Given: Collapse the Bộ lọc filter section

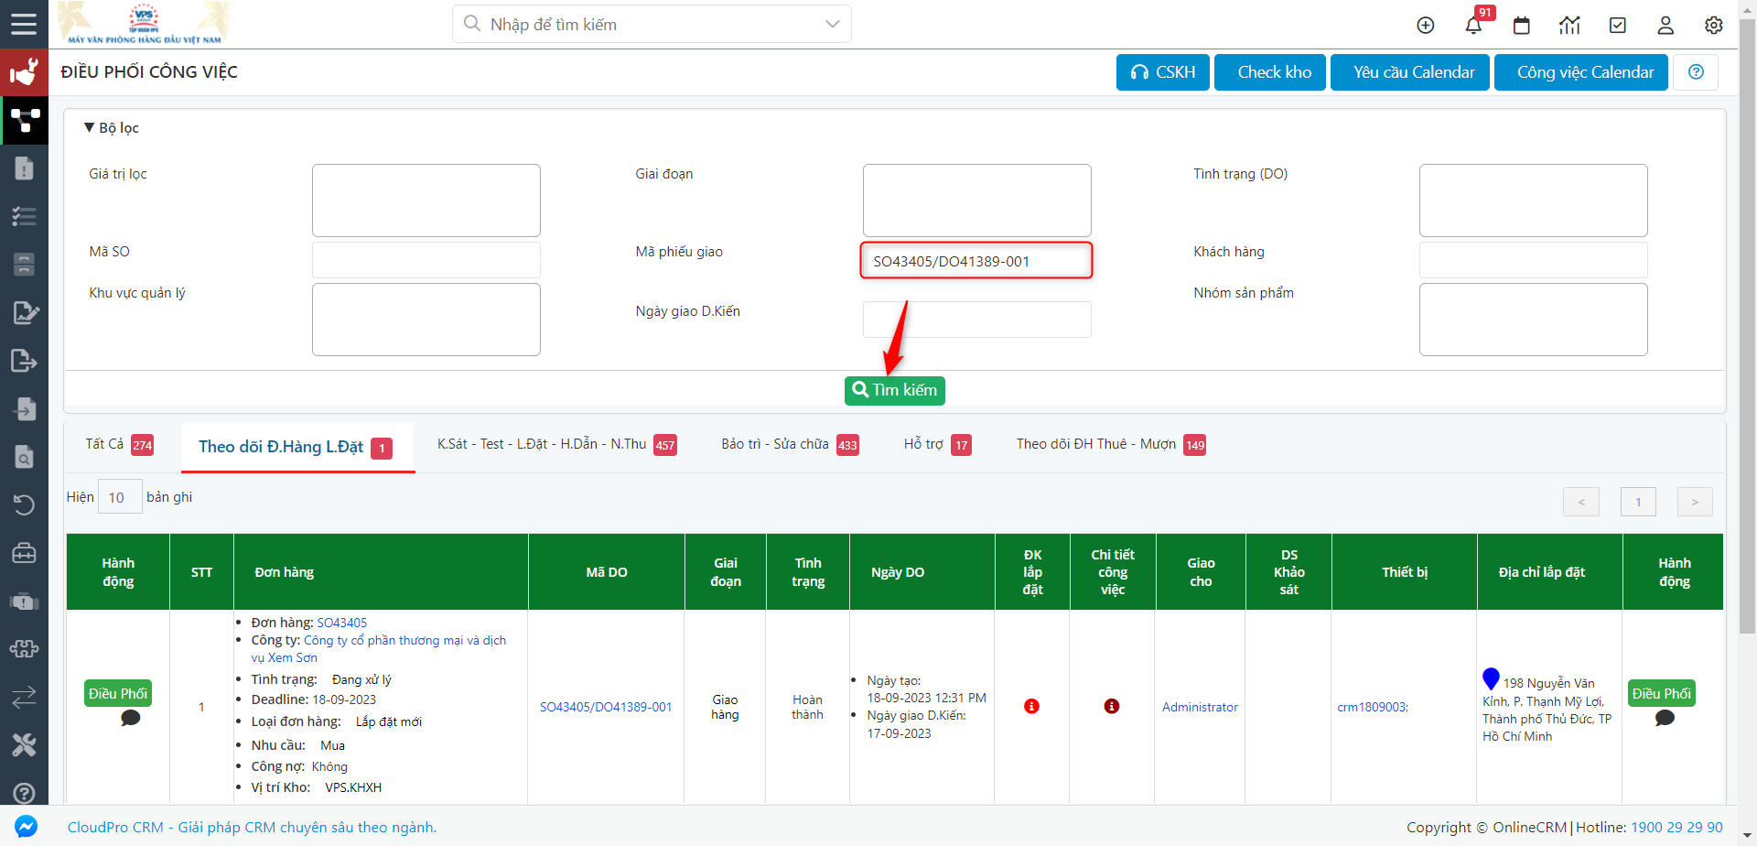Looking at the screenshot, I should (112, 128).
